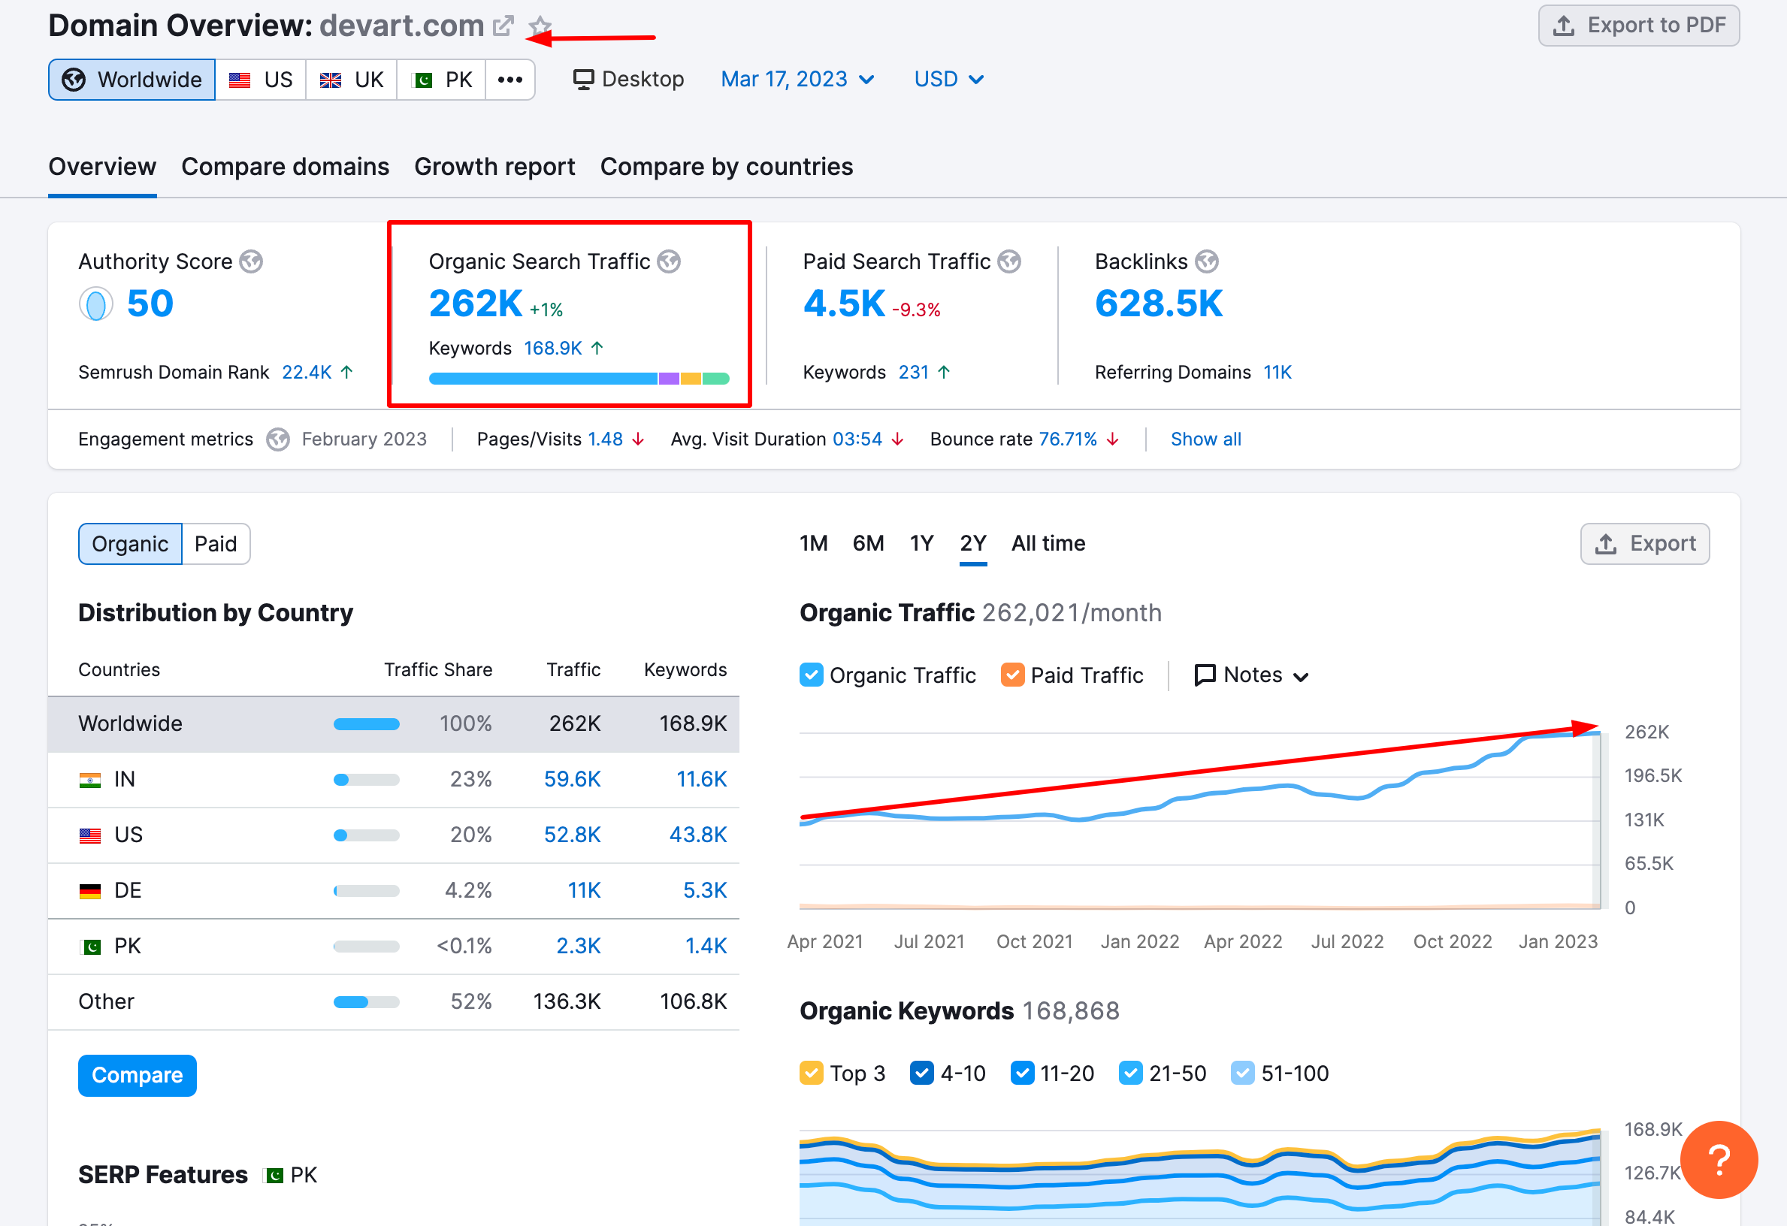Viewport: 1787px width, 1226px height.
Task: Toggle the Top 3 keywords checkbox
Action: click(x=812, y=1074)
